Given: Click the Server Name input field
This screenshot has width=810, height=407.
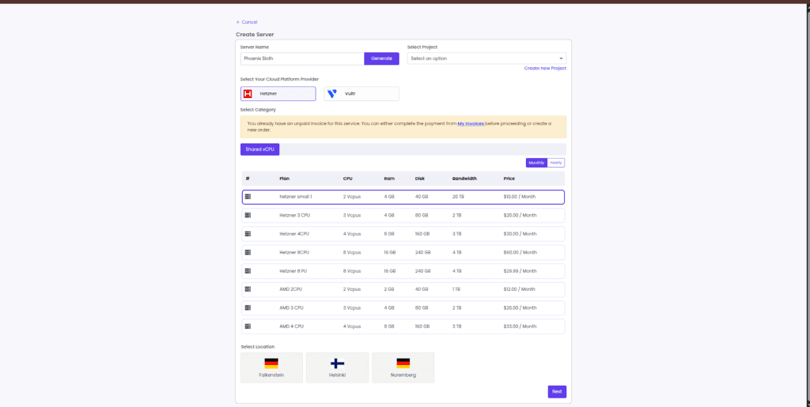Looking at the screenshot, I should [x=301, y=58].
